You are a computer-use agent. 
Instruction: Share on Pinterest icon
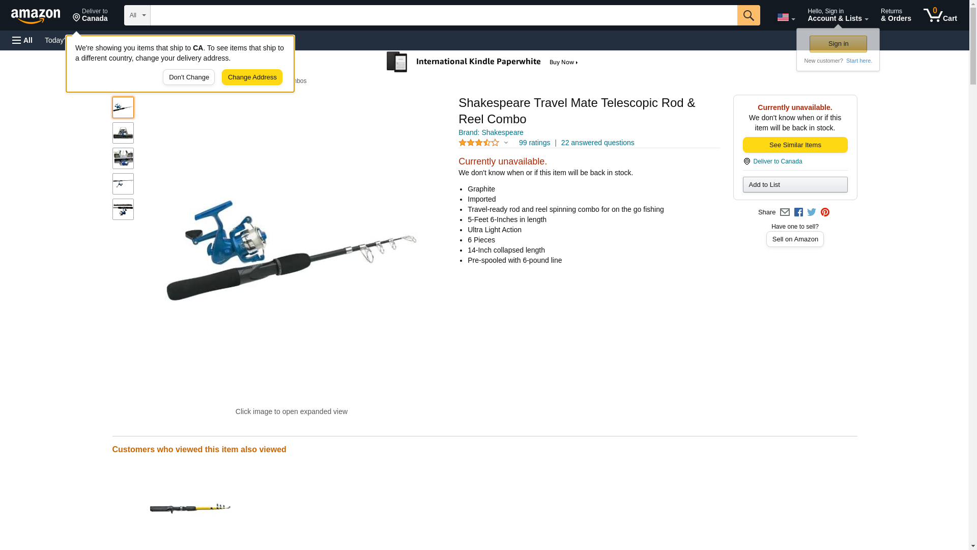point(825,212)
